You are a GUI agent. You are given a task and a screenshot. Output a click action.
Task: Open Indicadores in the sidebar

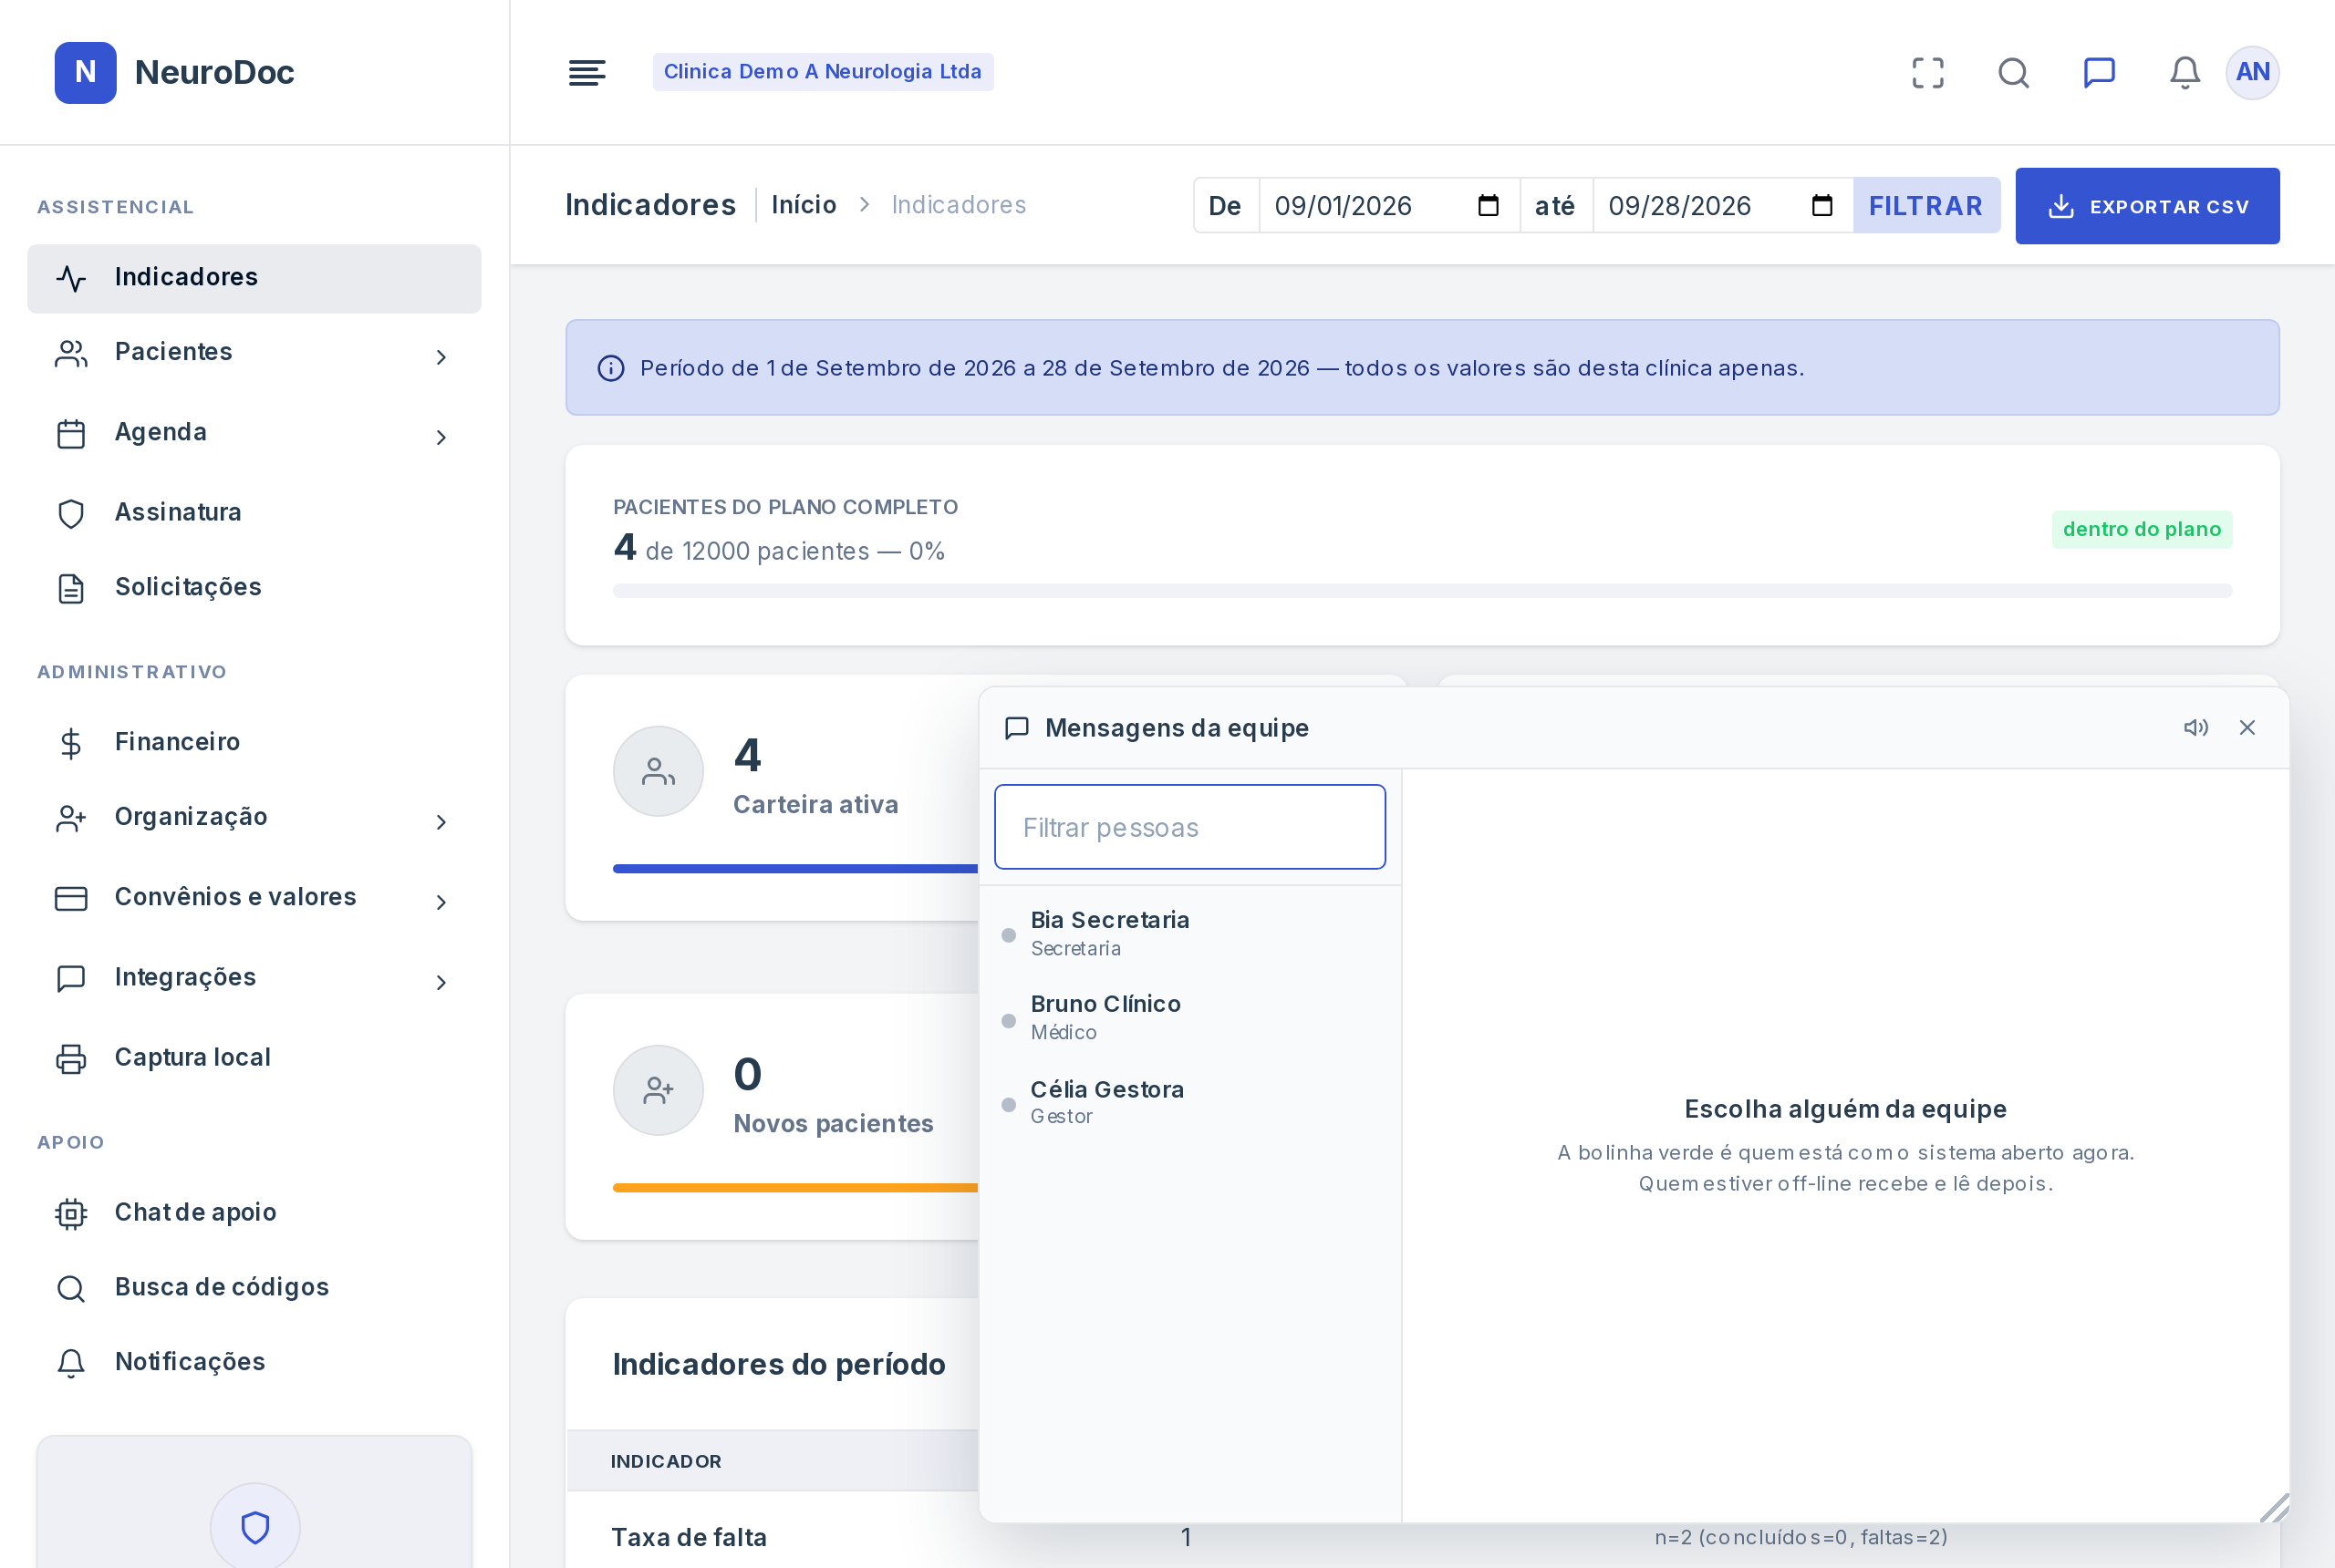click(254, 278)
